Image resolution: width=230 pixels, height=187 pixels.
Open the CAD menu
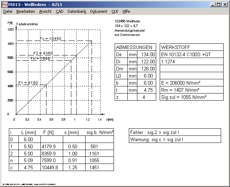[x=59, y=11]
